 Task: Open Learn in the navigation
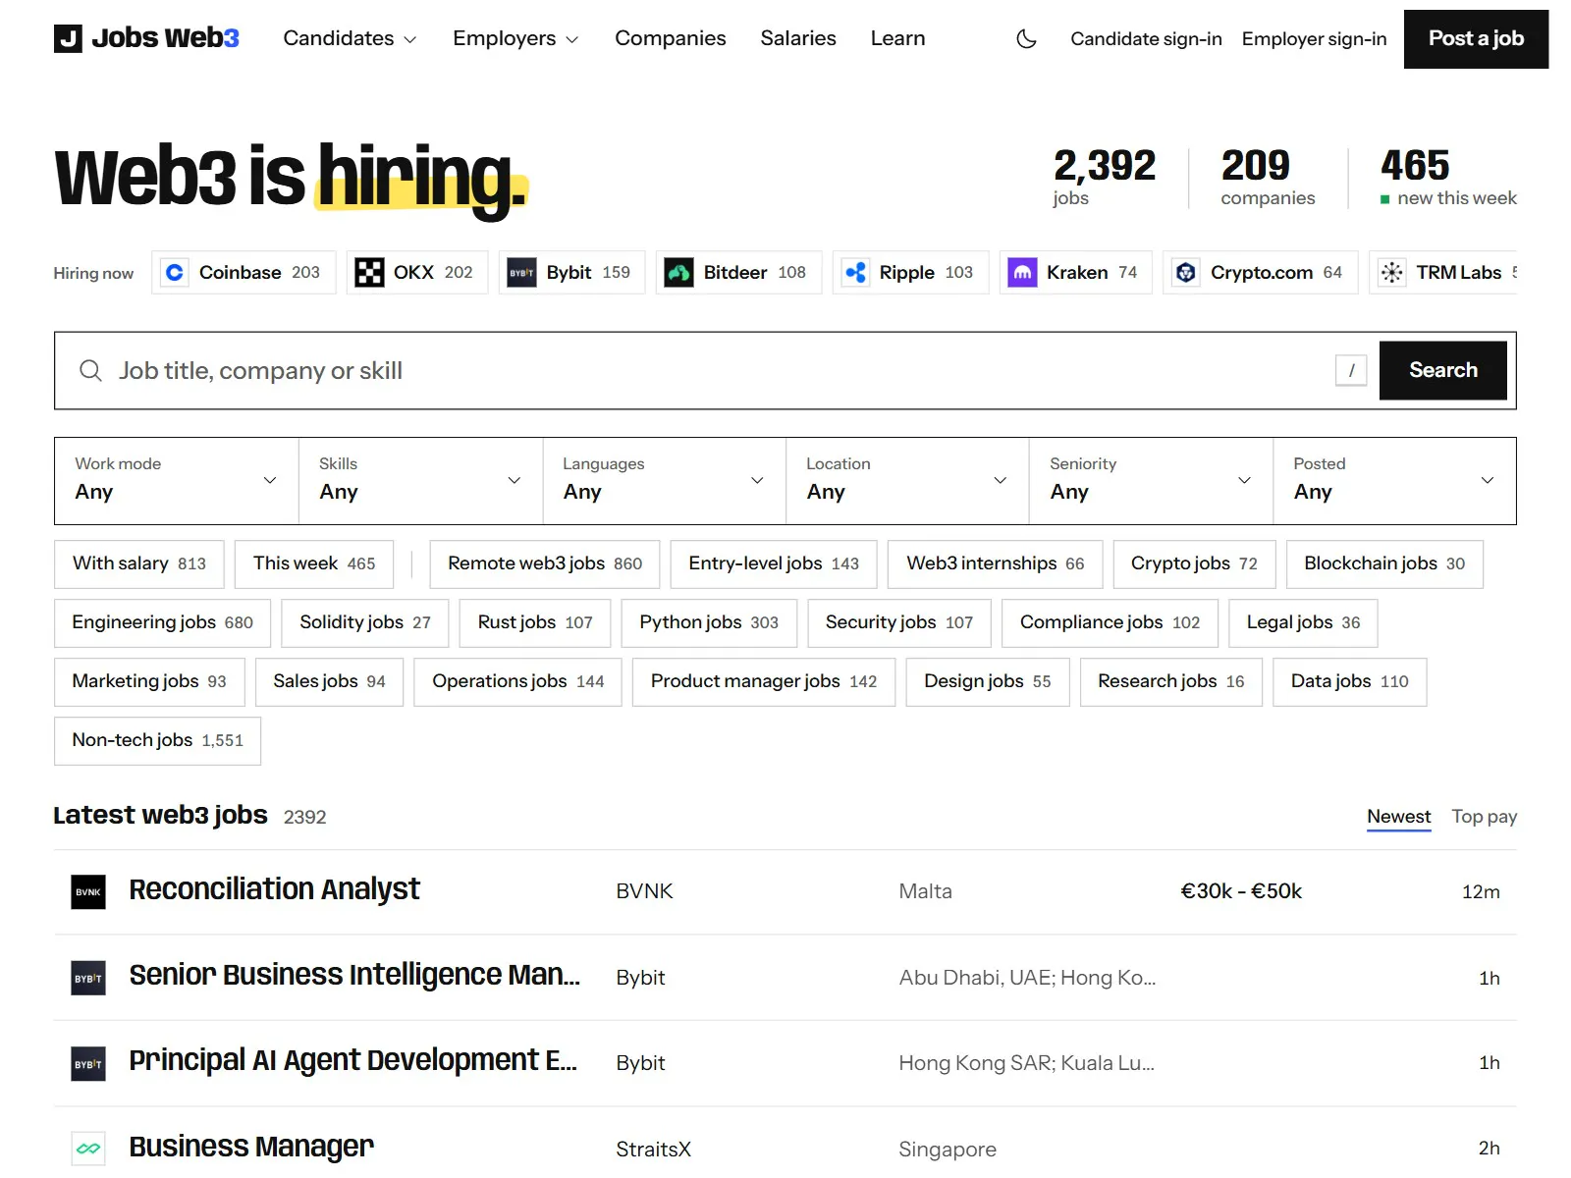(897, 38)
